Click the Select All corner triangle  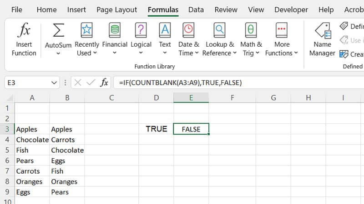click(10, 98)
